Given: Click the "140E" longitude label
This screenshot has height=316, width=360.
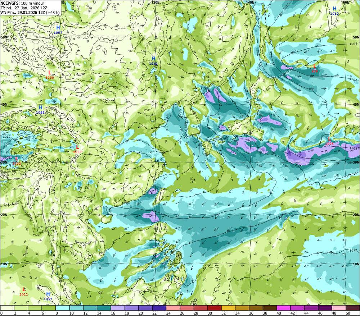Looking at the screenshot, I should (250, 2).
